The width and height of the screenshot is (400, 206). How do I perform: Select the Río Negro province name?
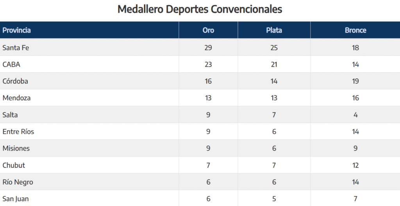18,182
